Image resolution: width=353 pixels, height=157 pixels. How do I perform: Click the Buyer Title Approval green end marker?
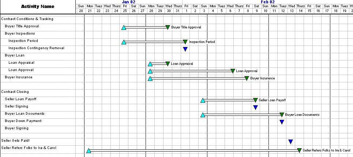click(168, 27)
